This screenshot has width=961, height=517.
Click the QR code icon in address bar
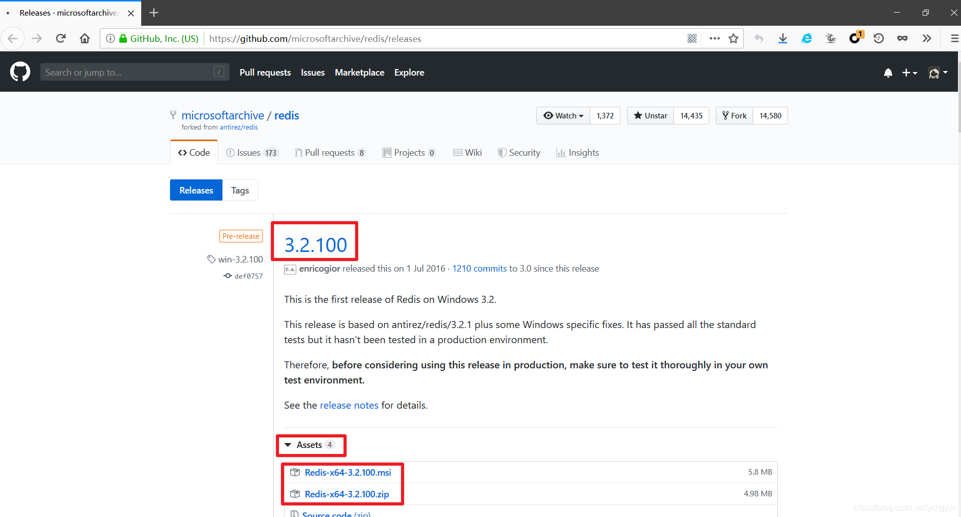(692, 38)
